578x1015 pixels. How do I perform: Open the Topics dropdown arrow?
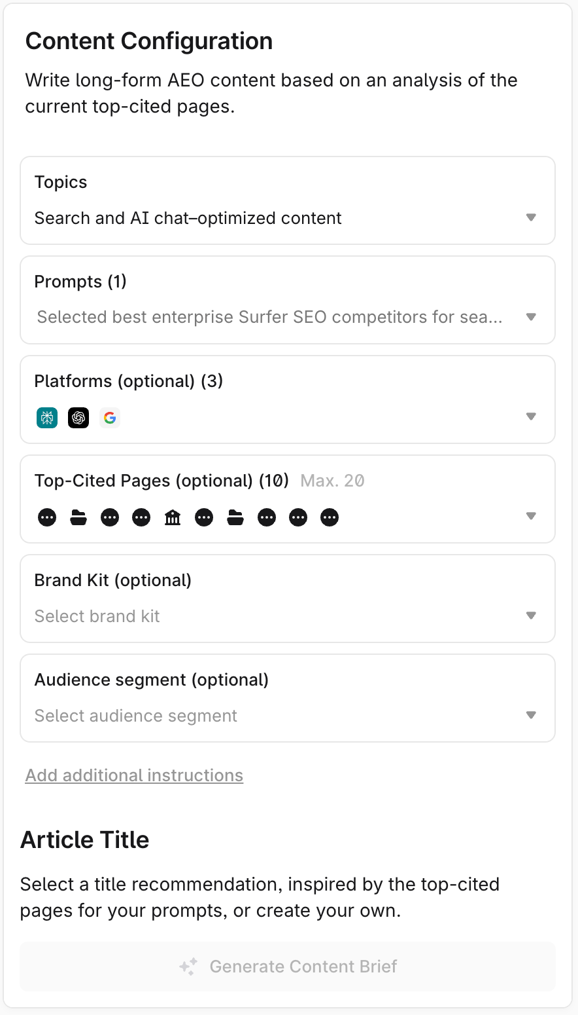pyautogui.click(x=531, y=218)
